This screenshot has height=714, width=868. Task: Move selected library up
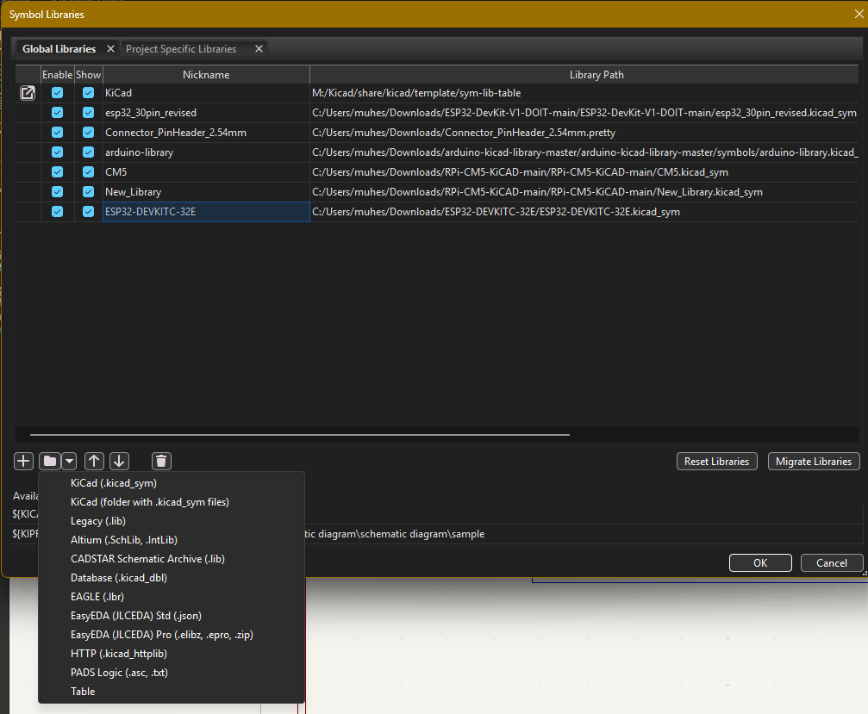click(x=94, y=462)
